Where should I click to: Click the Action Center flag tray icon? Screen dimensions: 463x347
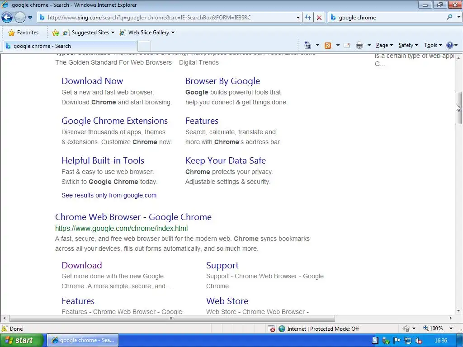click(397, 341)
